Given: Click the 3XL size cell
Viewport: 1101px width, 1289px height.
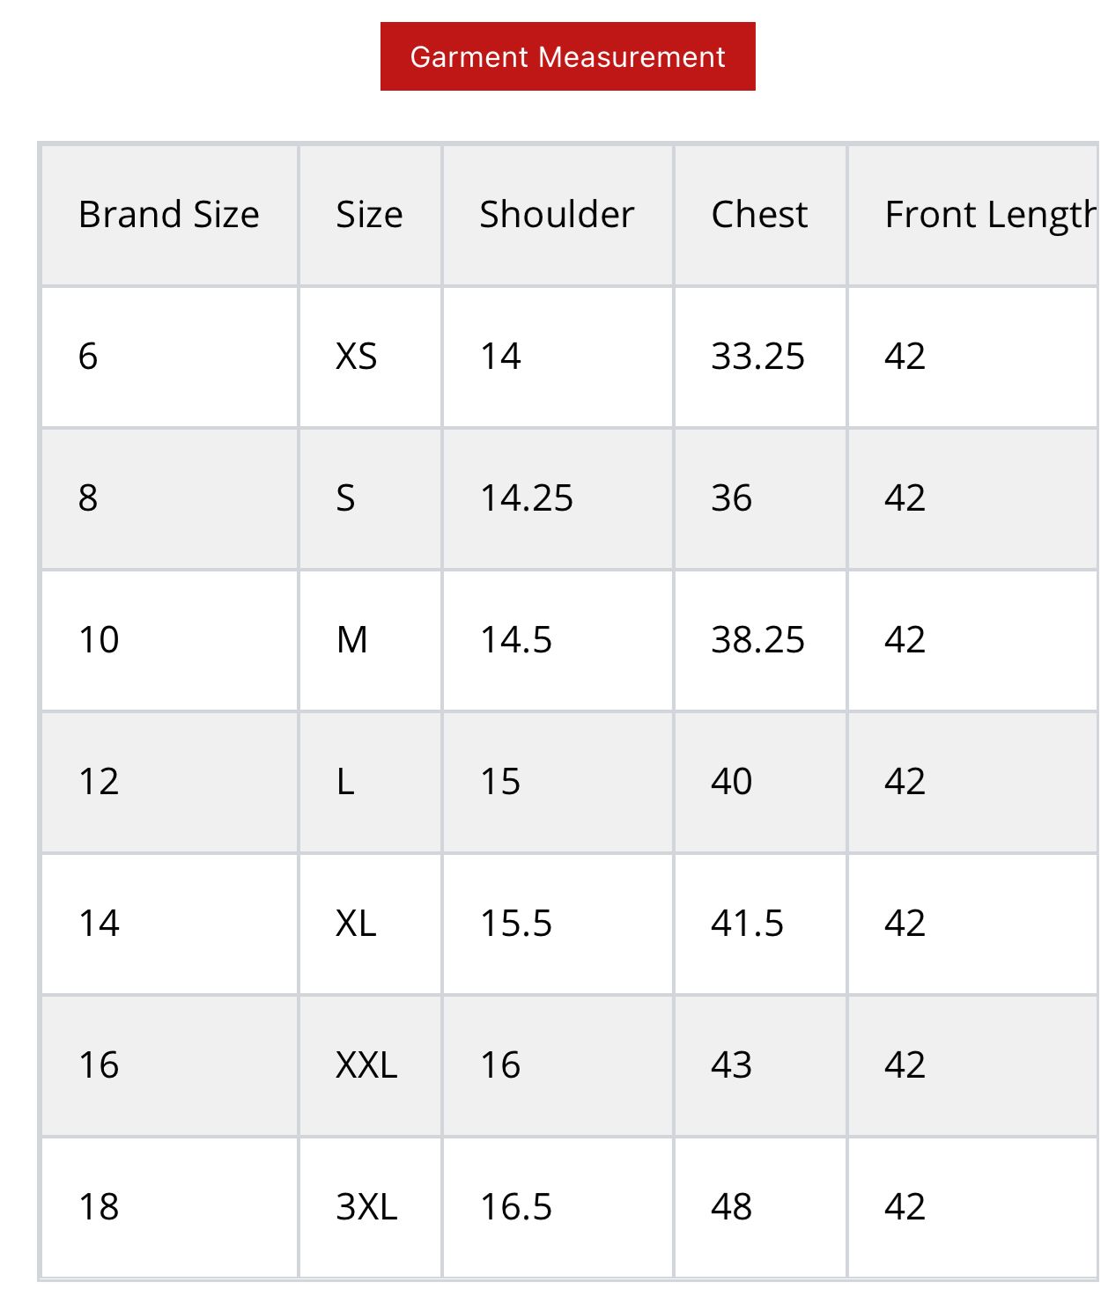Looking at the screenshot, I should click(366, 1207).
